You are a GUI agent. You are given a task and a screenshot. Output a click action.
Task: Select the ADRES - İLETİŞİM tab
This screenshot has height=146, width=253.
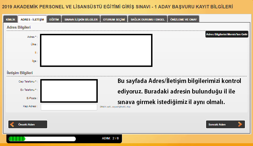click(32, 19)
